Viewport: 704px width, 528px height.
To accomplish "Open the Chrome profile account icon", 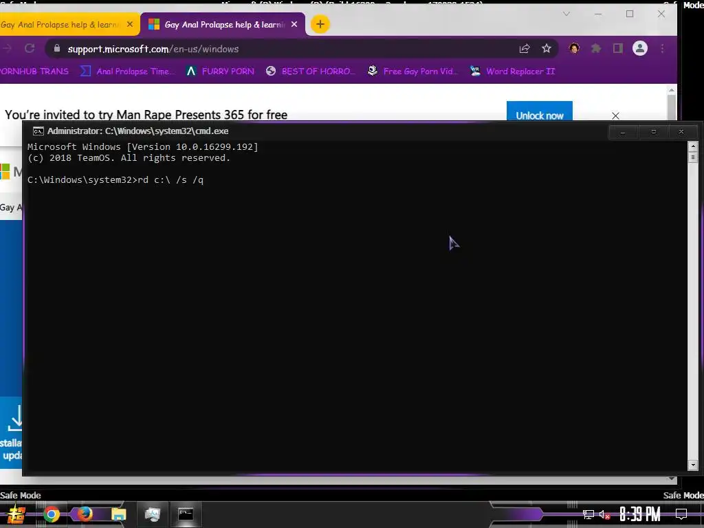I will click(640, 49).
